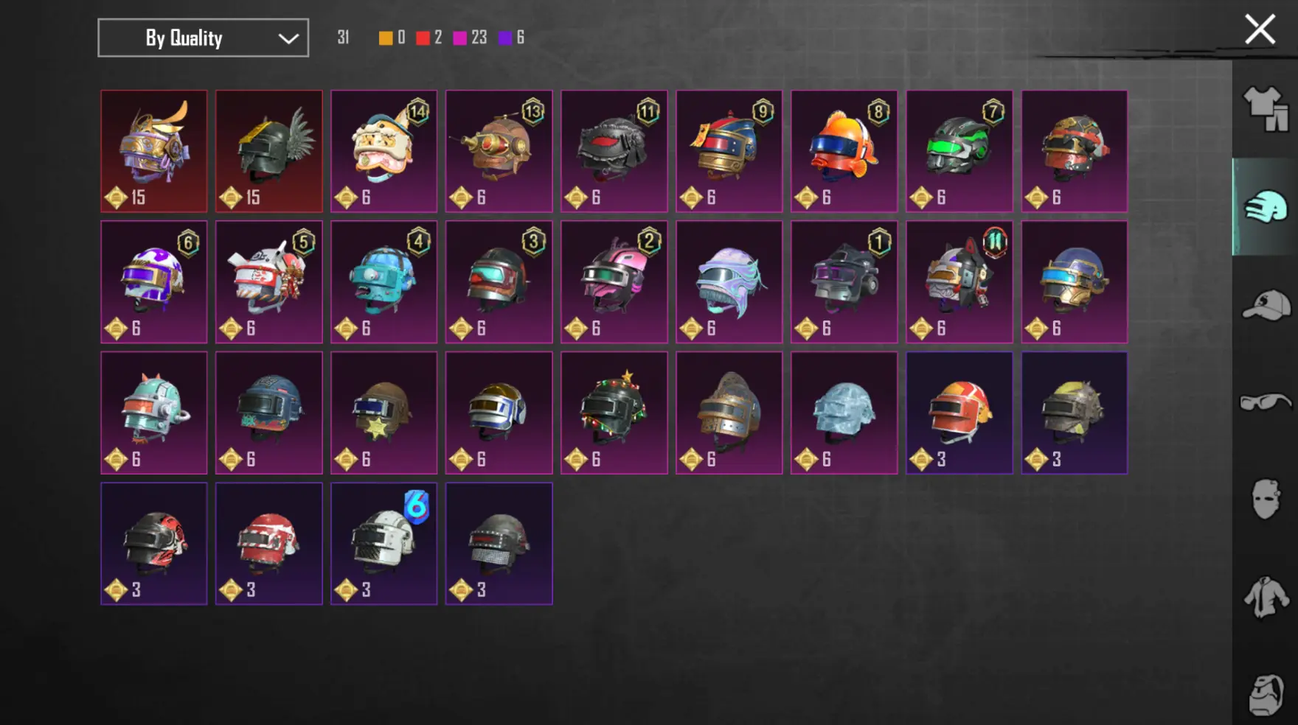Viewport: 1298px width, 725px height.
Task: Filter by the pink quality swatch
Action: 459,38
